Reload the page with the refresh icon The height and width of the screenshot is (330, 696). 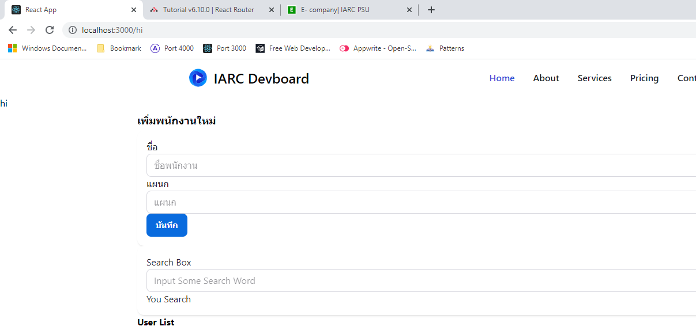coord(50,30)
